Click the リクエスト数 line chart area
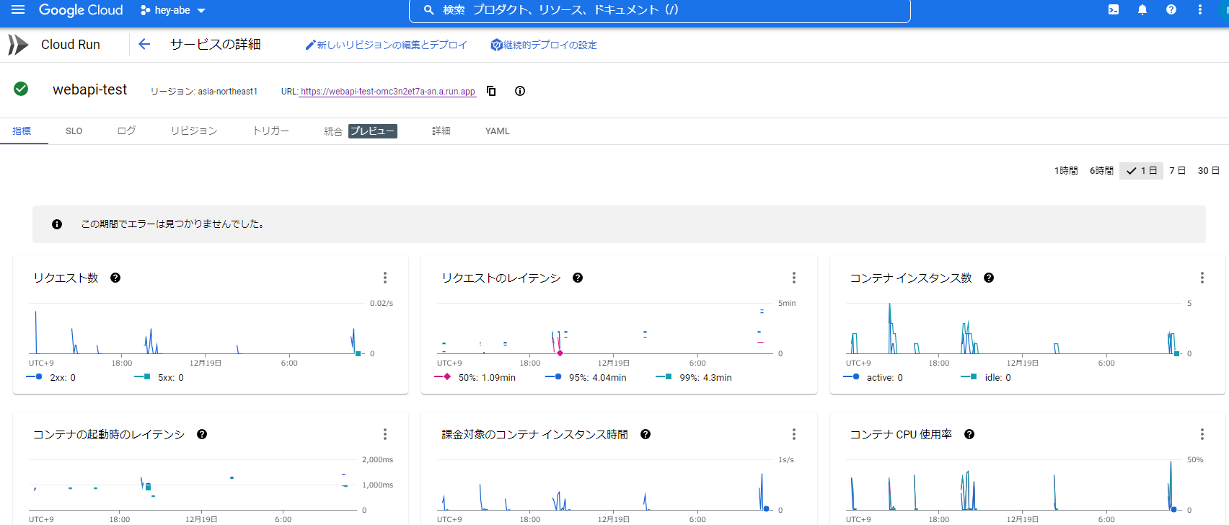This screenshot has height=525, width=1229. tap(195, 329)
